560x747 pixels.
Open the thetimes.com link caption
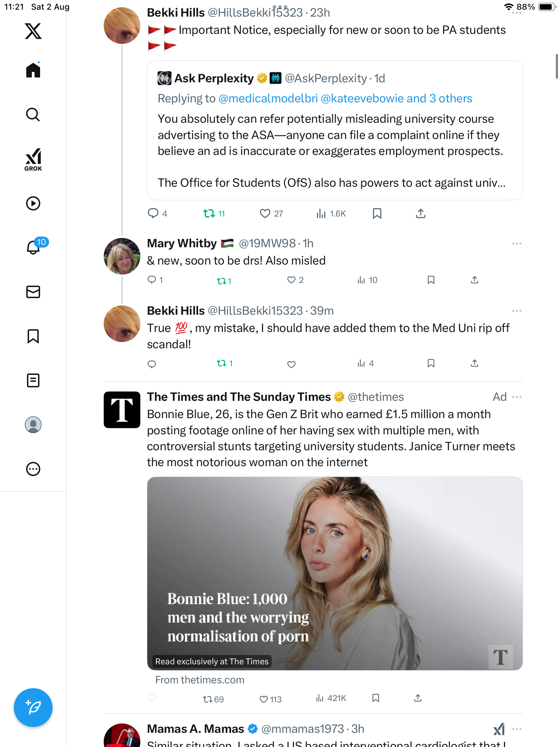tap(200, 680)
